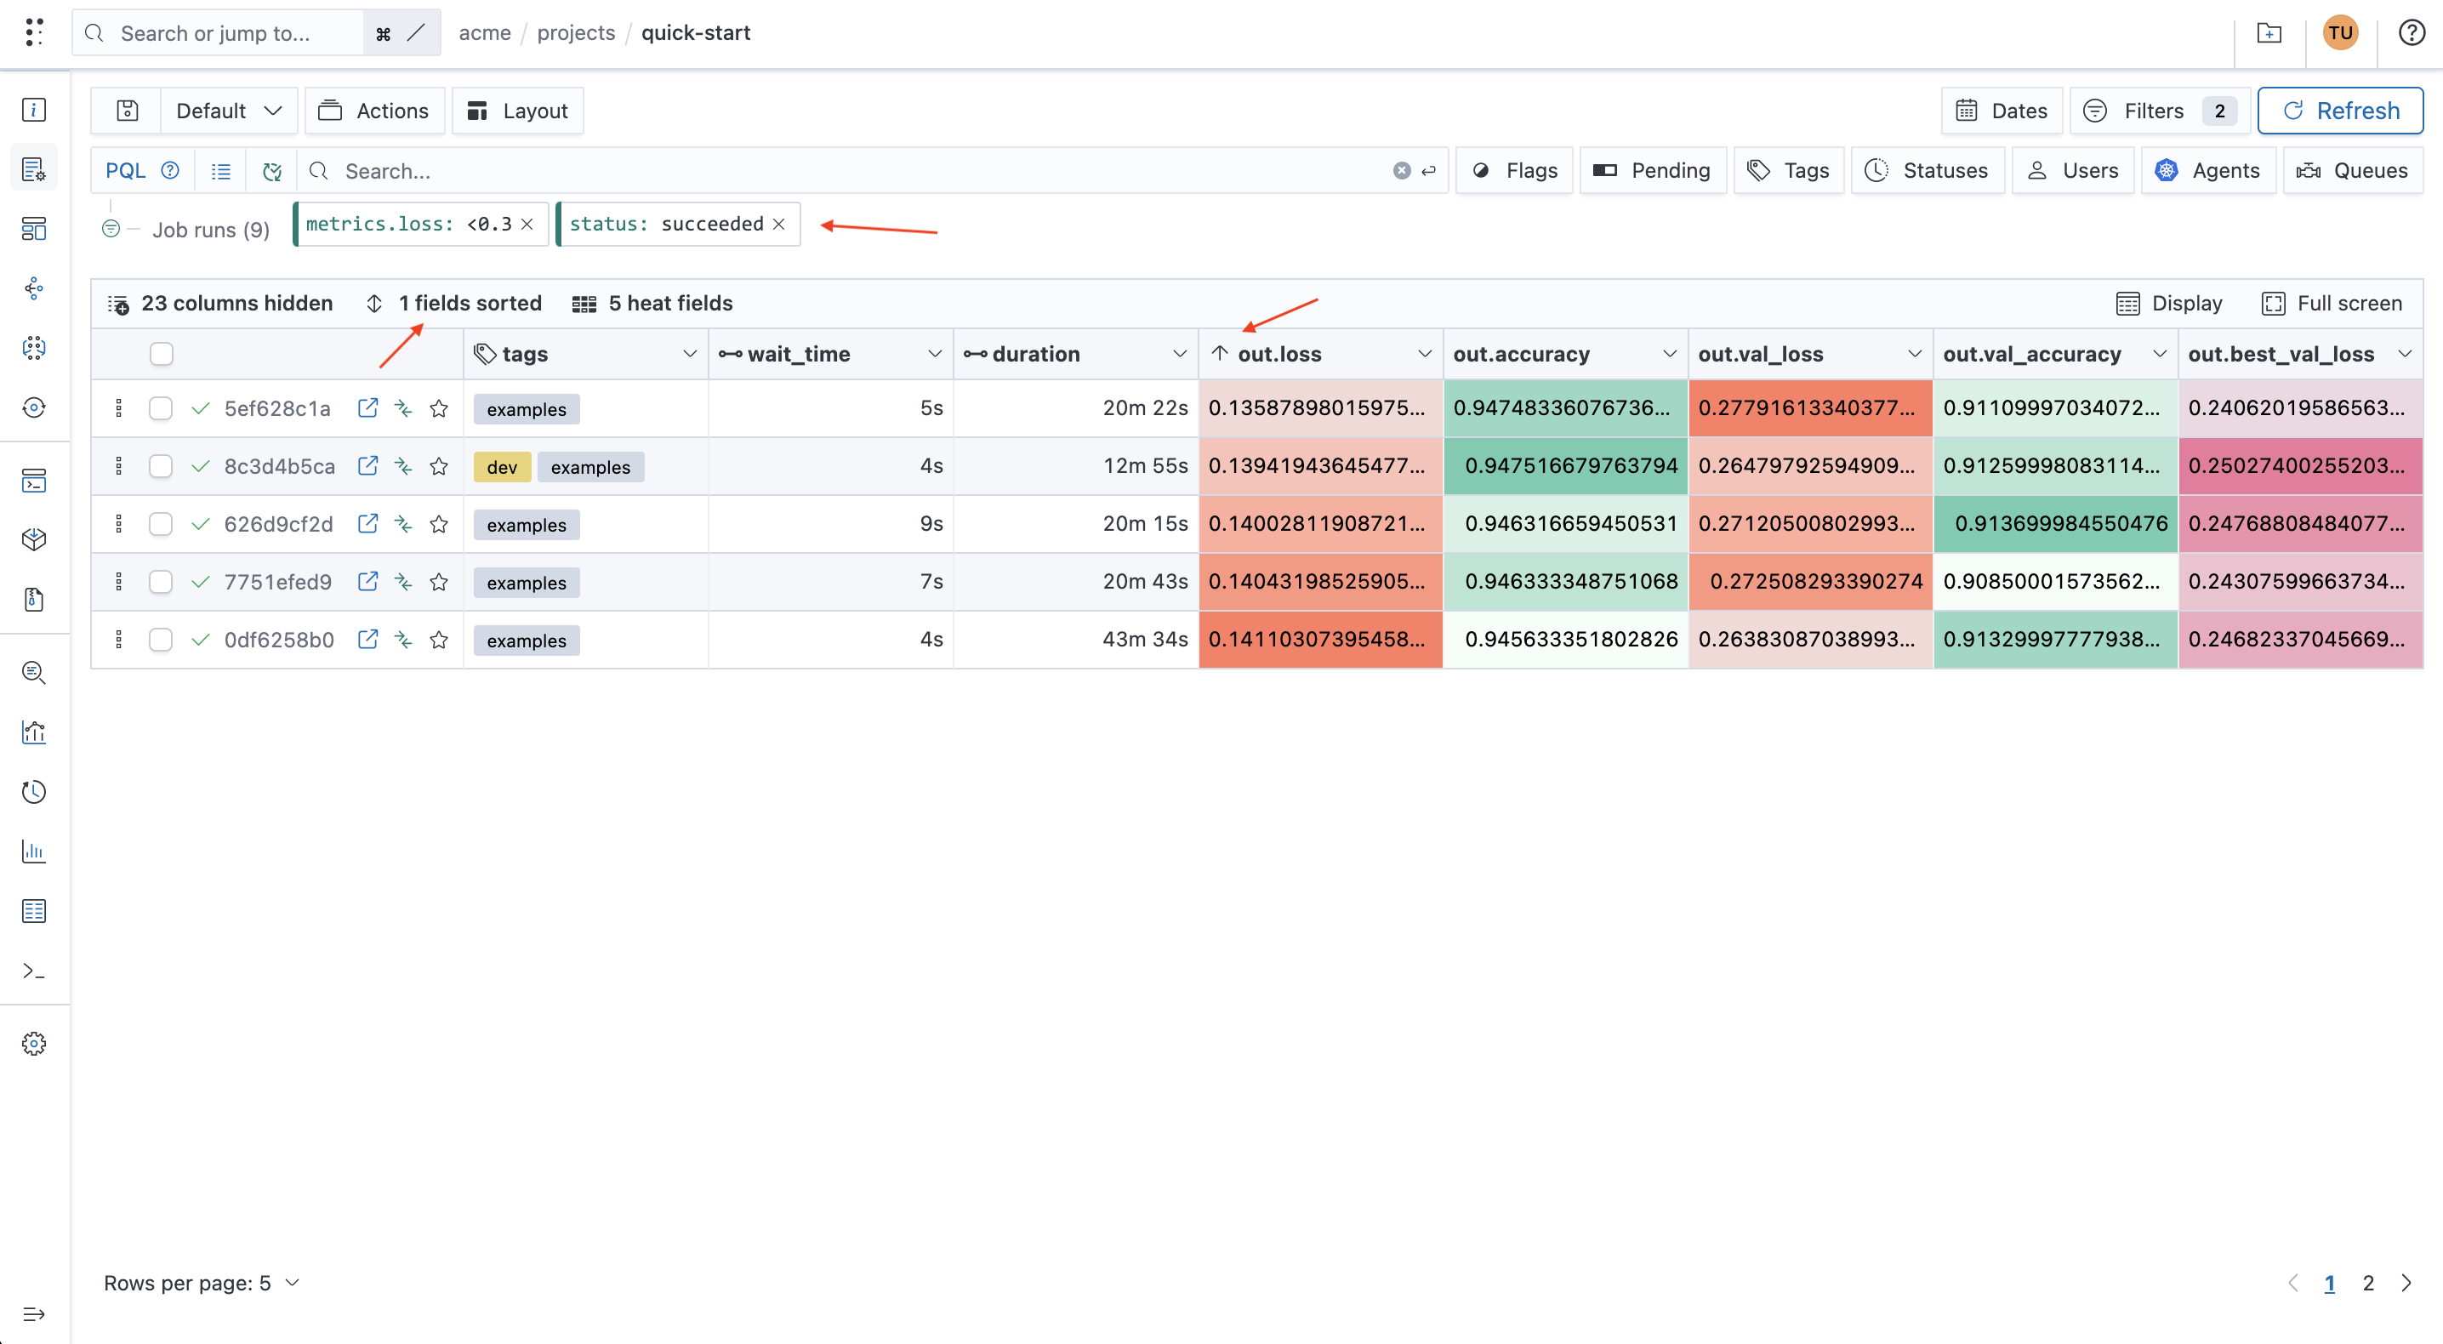Select all rows checkbox in header
2443x1344 pixels.
[162, 354]
